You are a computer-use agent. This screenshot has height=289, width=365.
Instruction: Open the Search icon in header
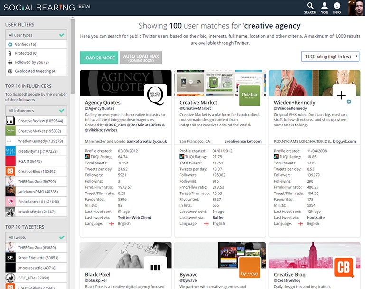310,8
